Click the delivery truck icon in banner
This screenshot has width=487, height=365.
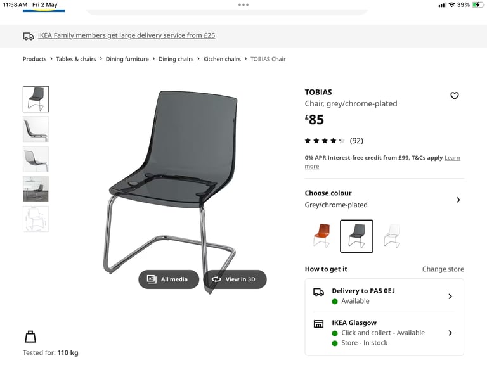[29, 36]
